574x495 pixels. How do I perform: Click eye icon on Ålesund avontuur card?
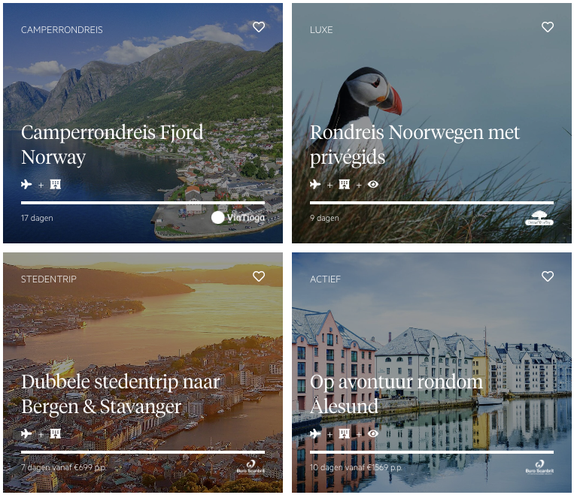(373, 433)
